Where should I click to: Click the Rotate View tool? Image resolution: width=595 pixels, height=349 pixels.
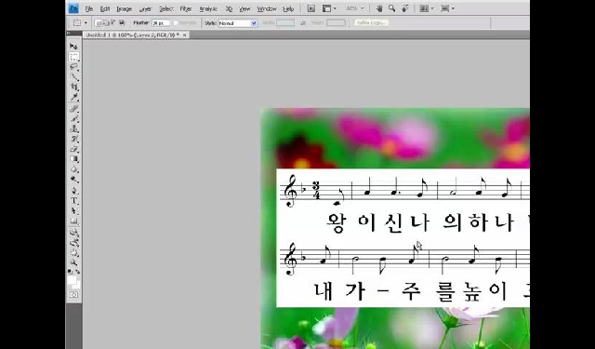point(405,8)
